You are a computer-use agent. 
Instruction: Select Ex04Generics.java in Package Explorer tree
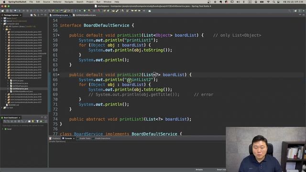[20, 89]
